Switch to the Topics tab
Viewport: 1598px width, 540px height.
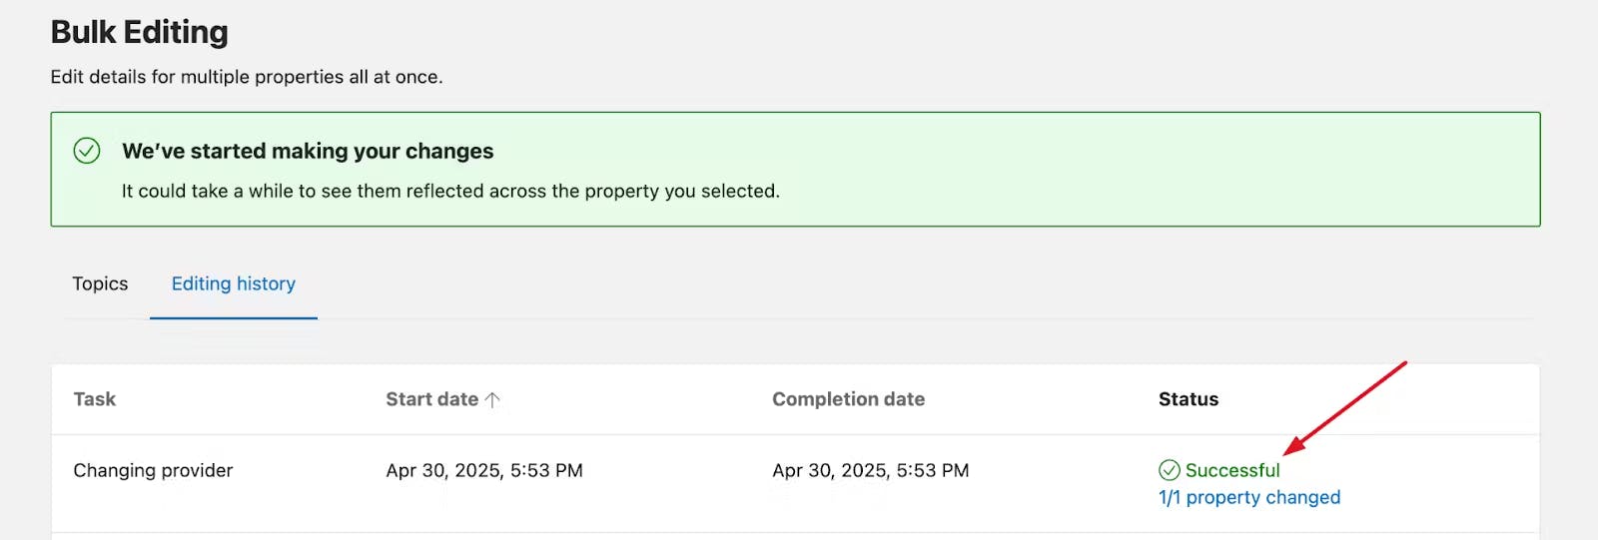[x=100, y=283]
